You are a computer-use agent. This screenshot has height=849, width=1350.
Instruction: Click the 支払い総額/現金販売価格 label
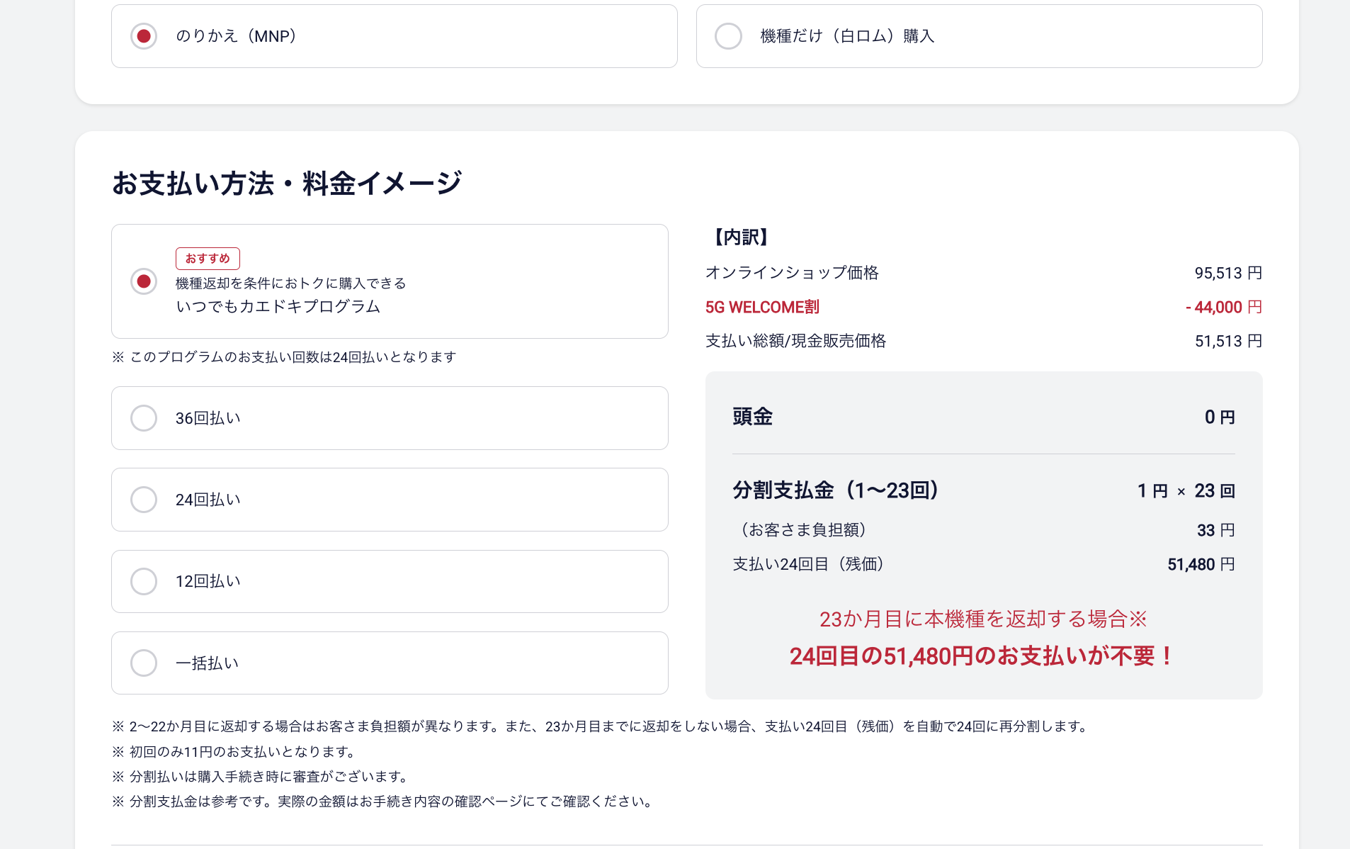pos(795,341)
